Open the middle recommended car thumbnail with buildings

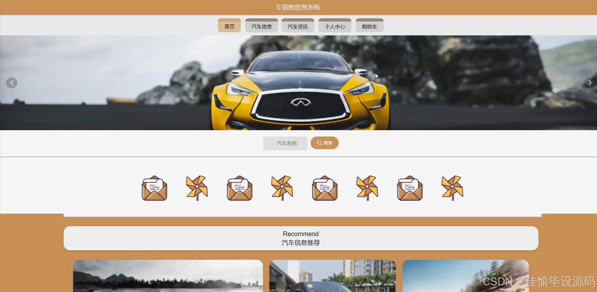click(333, 276)
